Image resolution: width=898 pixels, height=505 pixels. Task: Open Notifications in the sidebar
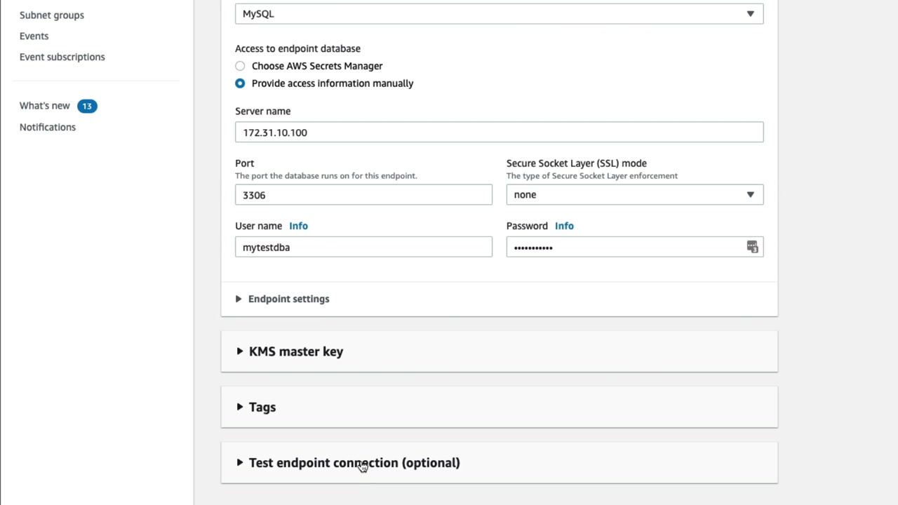click(x=48, y=127)
